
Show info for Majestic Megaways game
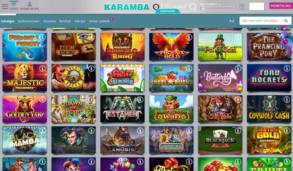tap(42, 69)
